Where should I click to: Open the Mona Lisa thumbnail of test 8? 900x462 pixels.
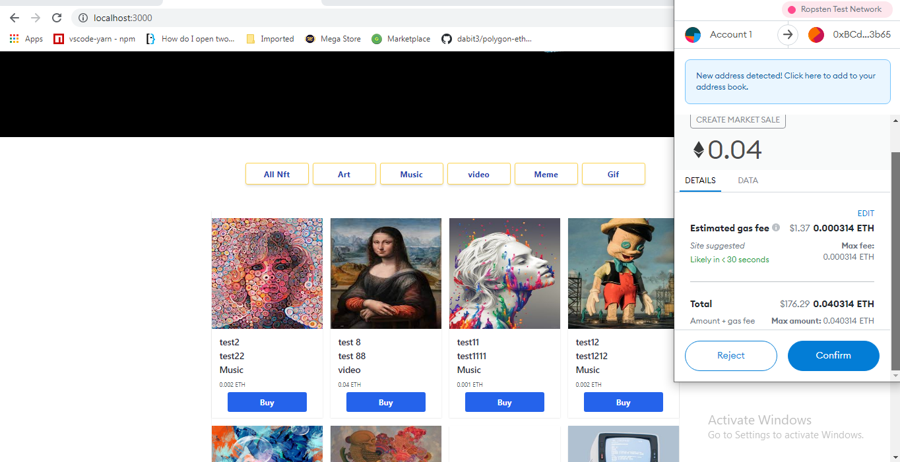pos(386,274)
